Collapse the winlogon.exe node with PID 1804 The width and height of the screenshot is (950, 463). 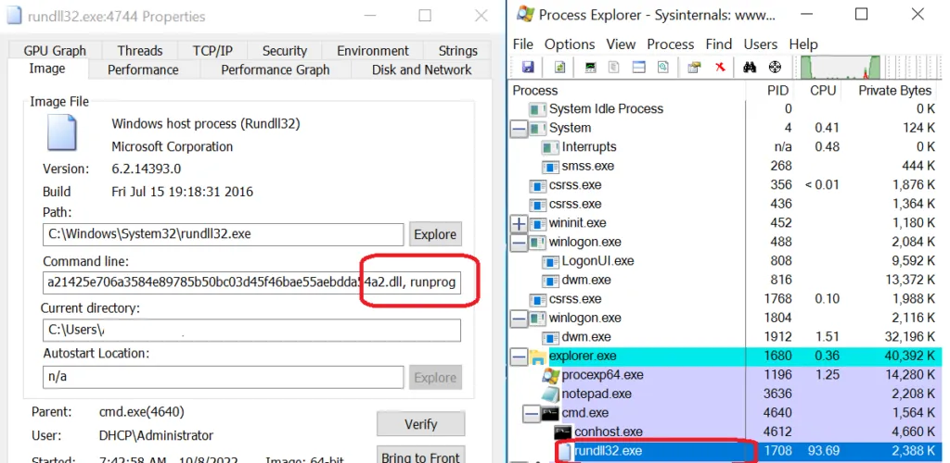(520, 319)
